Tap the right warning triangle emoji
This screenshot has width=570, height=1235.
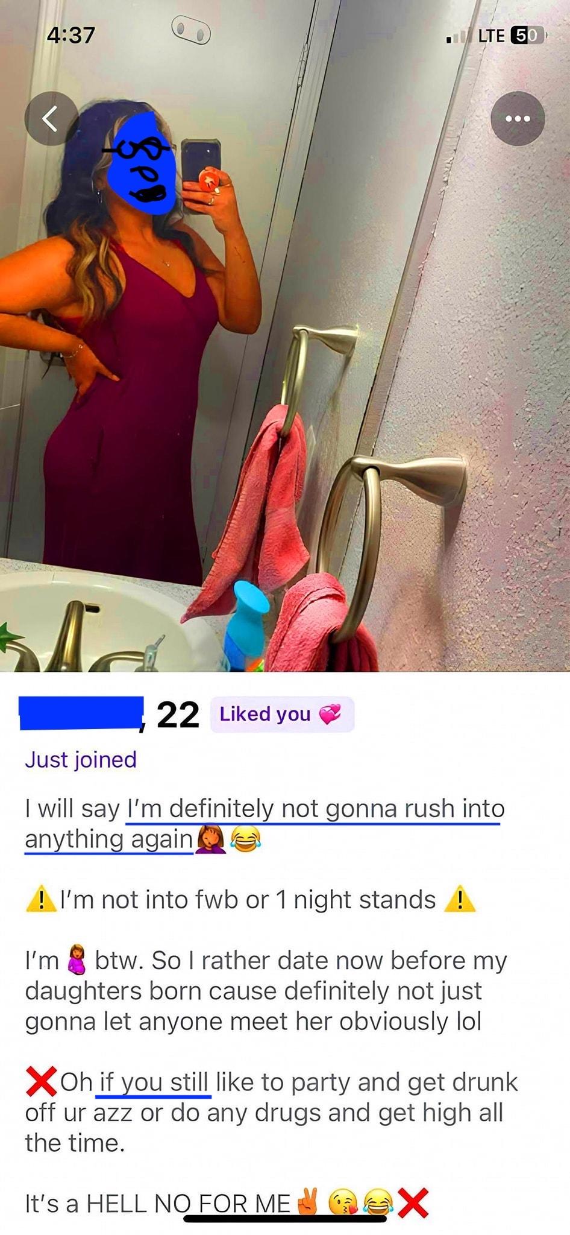(459, 900)
